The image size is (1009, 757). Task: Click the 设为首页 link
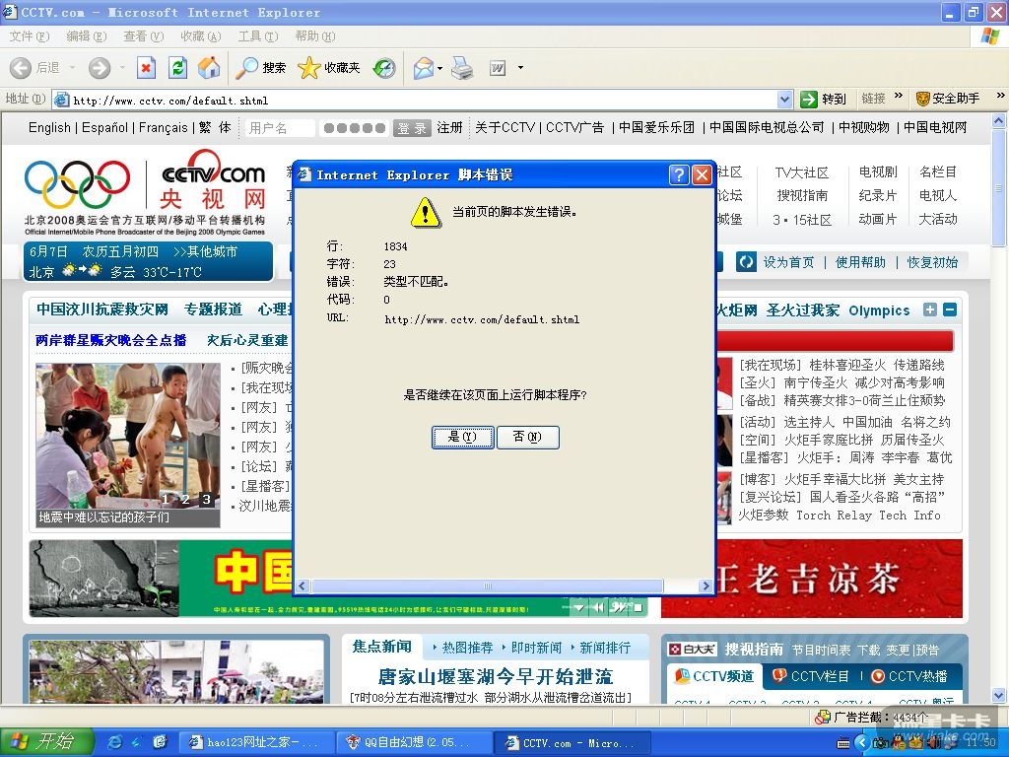(x=788, y=262)
